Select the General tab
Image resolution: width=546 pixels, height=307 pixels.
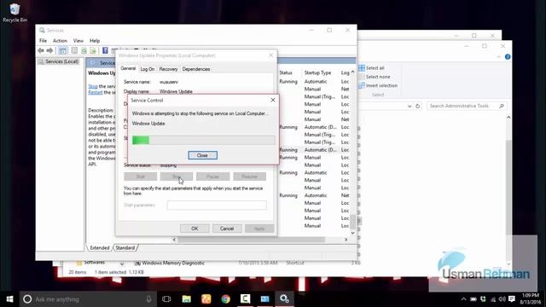[128, 68]
